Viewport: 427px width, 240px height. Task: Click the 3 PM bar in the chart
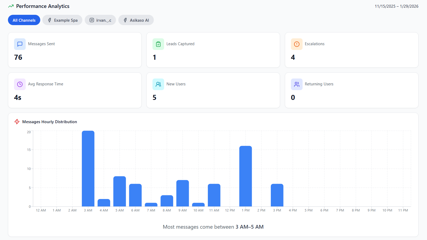pyautogui.click(x=277, y=195)
